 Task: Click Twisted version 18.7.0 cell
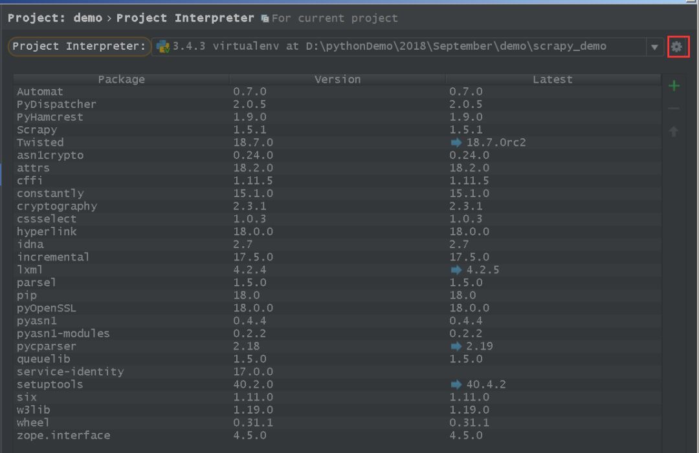[x=253, y=142]
